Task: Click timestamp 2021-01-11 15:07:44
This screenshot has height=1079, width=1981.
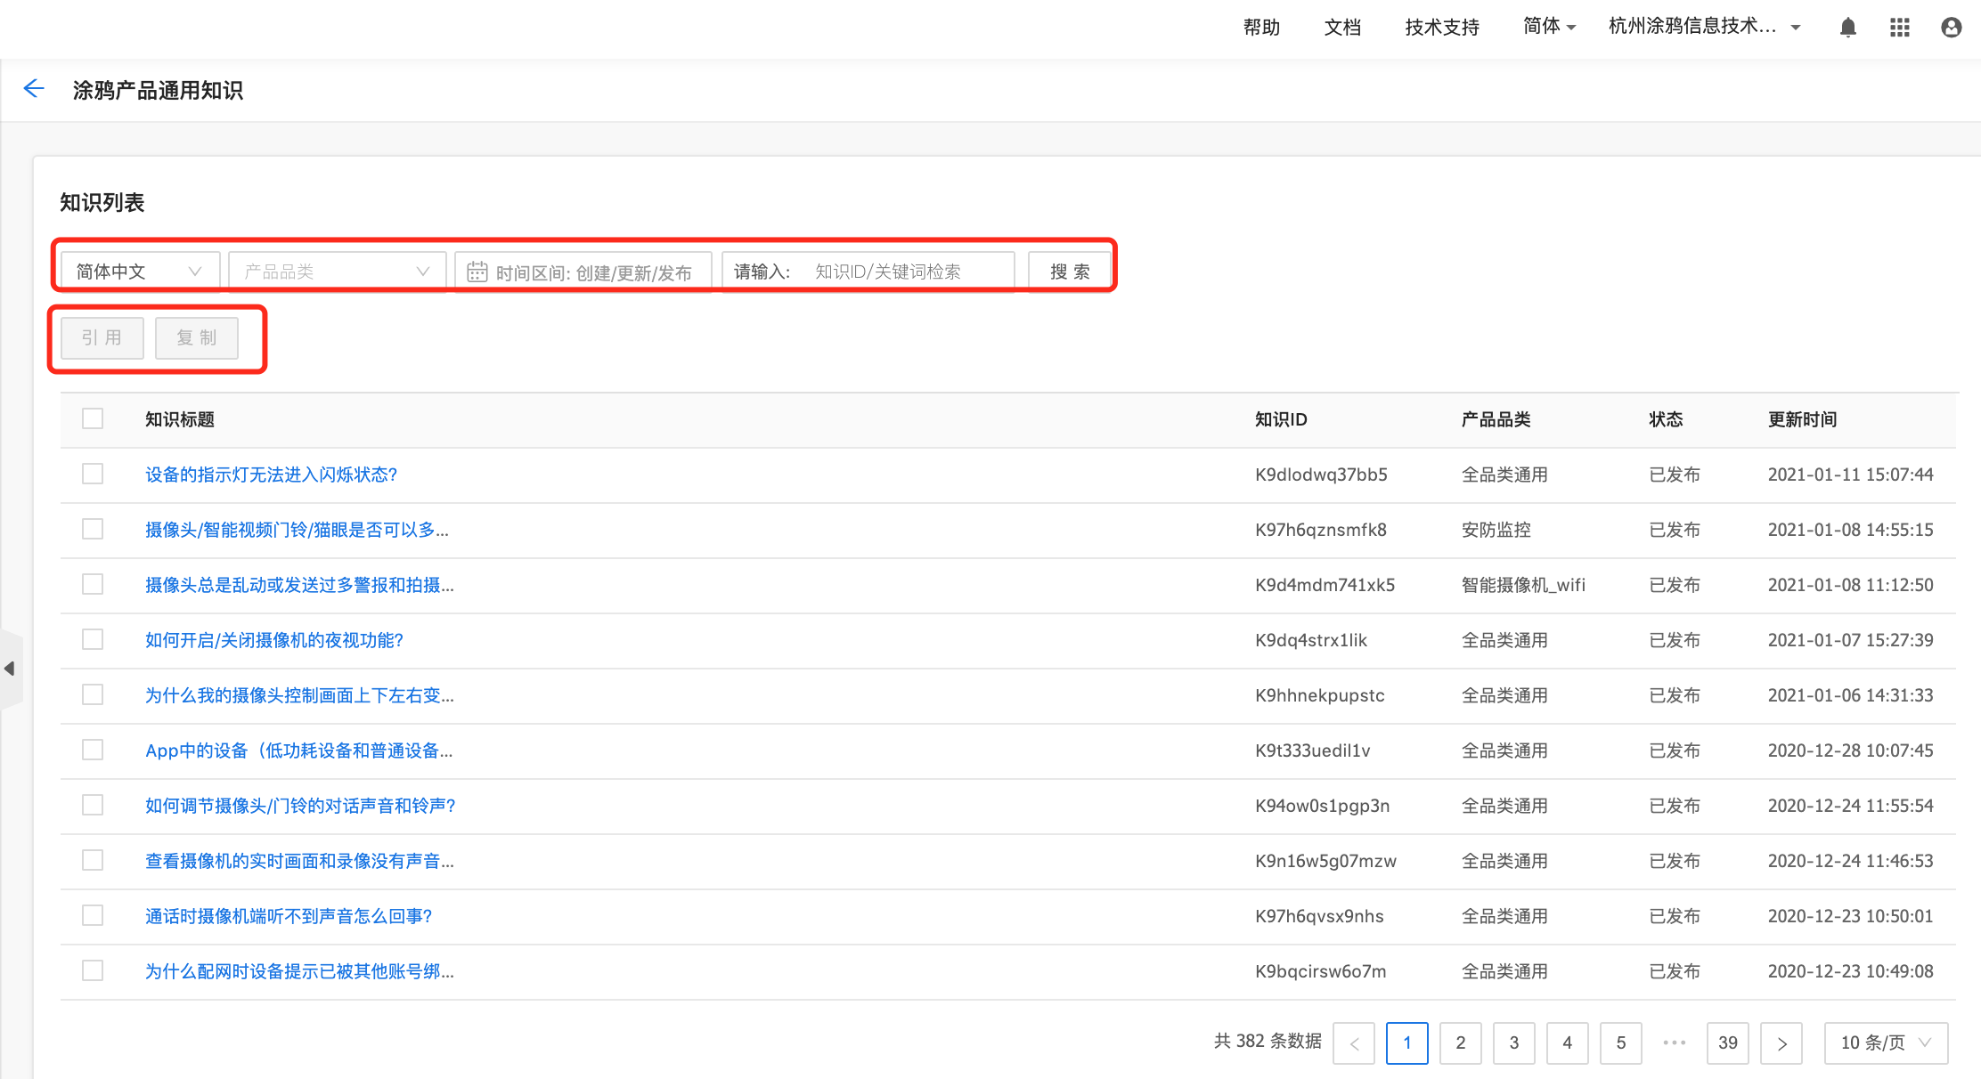Action: 1850,475
